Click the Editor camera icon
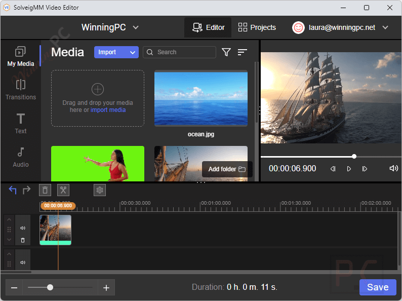This screenshot has width=402, height=301. (x=197, y=27)
